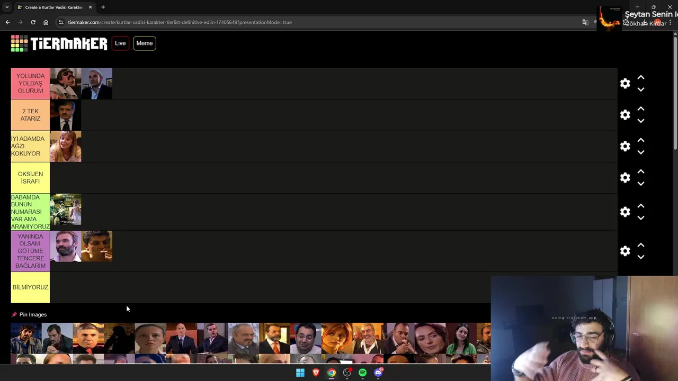Select Breaking Bad poster image

click(66, 210)
